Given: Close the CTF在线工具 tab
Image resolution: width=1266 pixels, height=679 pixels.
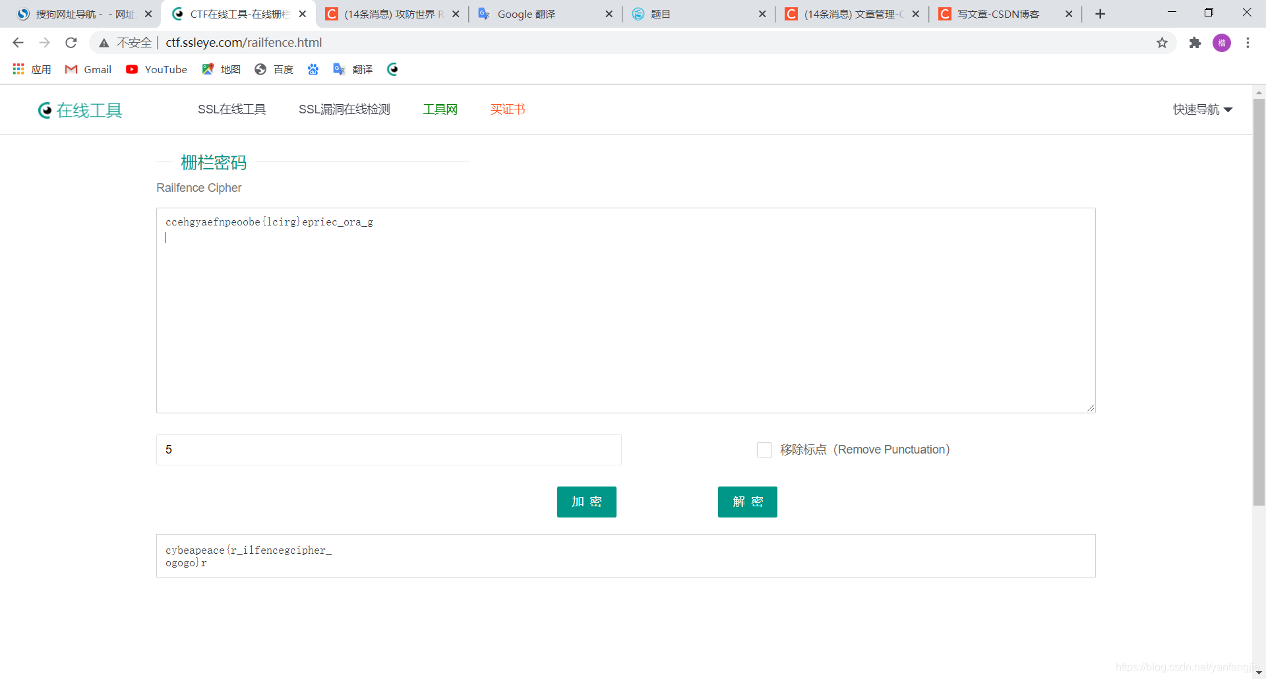Looking at the screenshot, I should point(303,14).
